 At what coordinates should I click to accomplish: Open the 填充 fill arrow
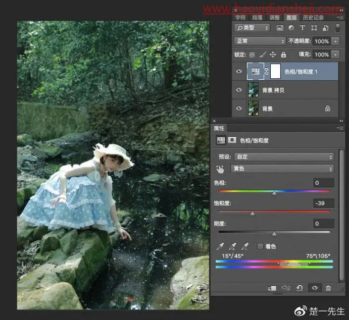tap(336, 54)
